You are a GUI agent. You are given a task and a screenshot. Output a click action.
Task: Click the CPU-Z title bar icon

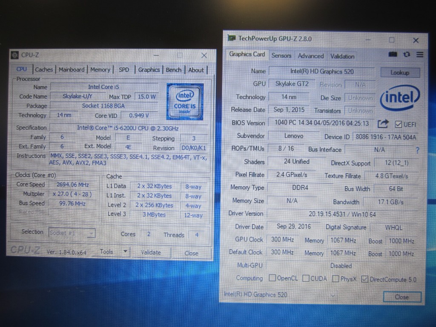point(15,55)
